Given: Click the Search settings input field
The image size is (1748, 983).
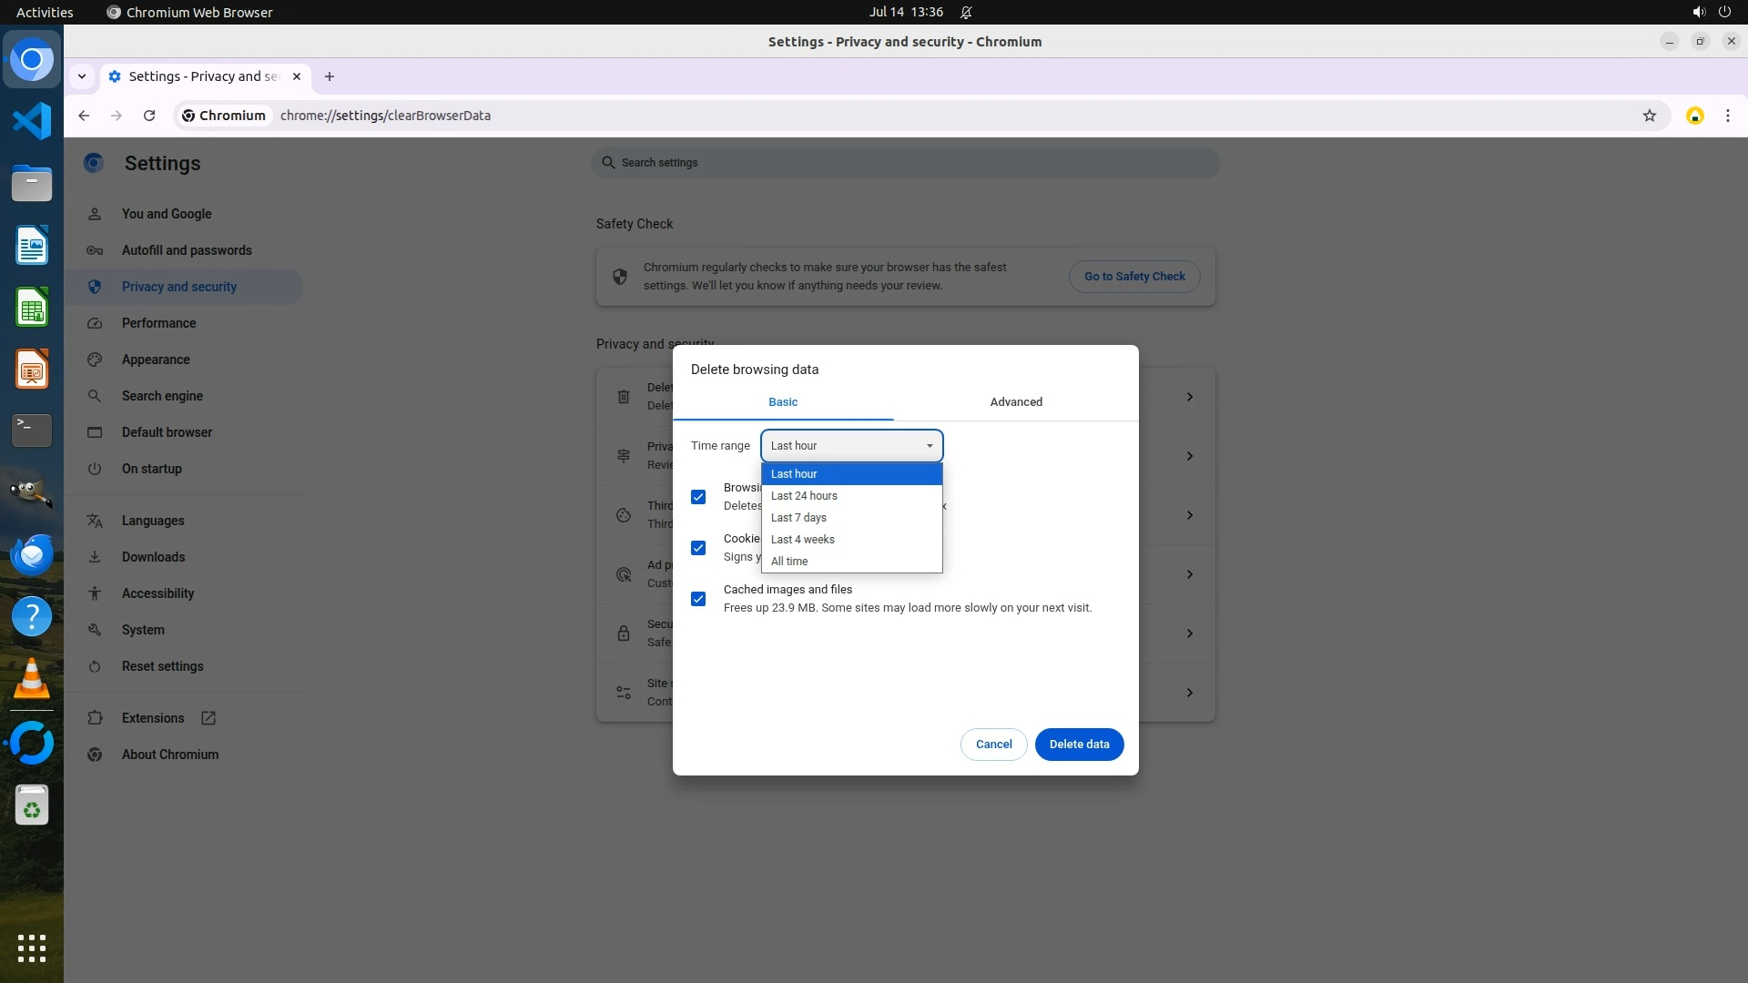Looking at the screenshot, I should click(x=906, y=163).
